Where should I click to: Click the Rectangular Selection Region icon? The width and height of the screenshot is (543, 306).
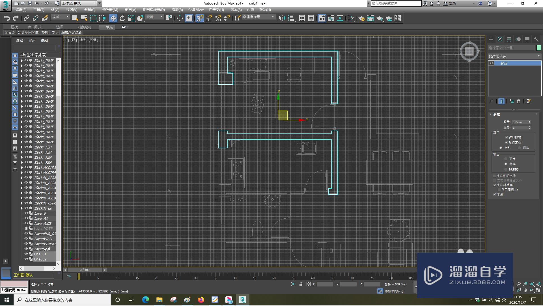93,18
